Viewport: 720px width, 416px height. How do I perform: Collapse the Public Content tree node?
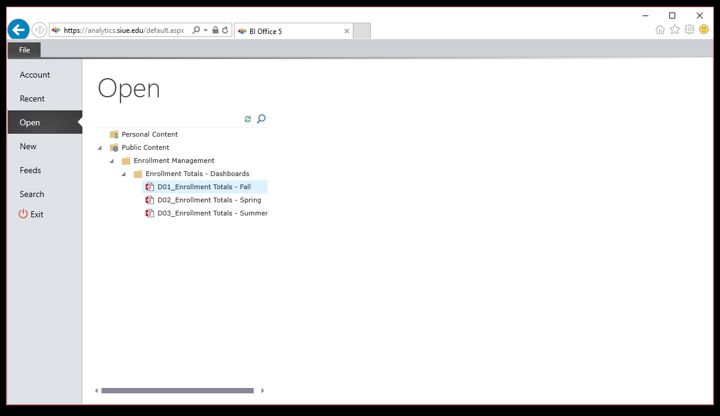click(100, 148)
